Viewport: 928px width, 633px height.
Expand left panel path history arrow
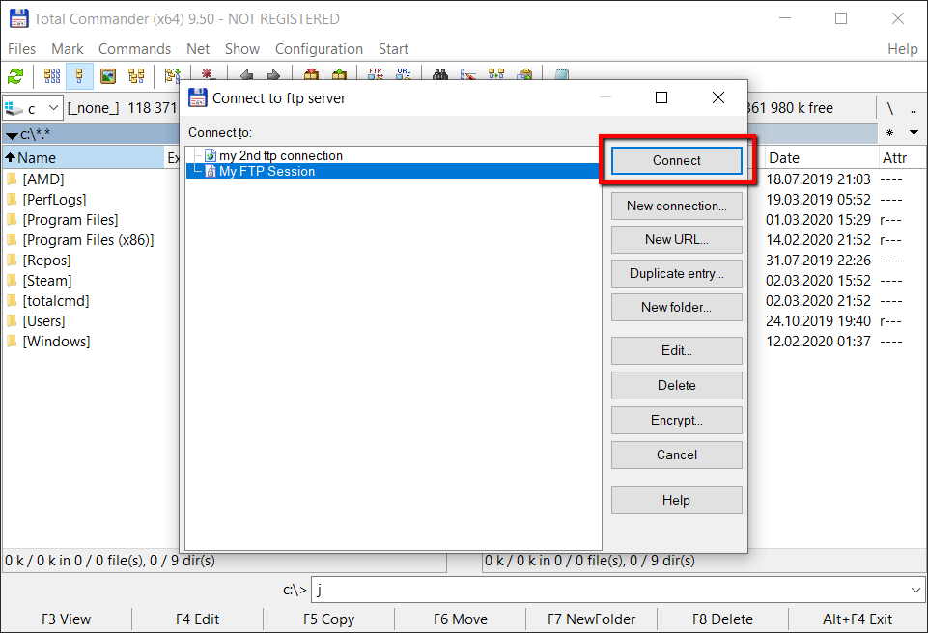tap(12, 135)
